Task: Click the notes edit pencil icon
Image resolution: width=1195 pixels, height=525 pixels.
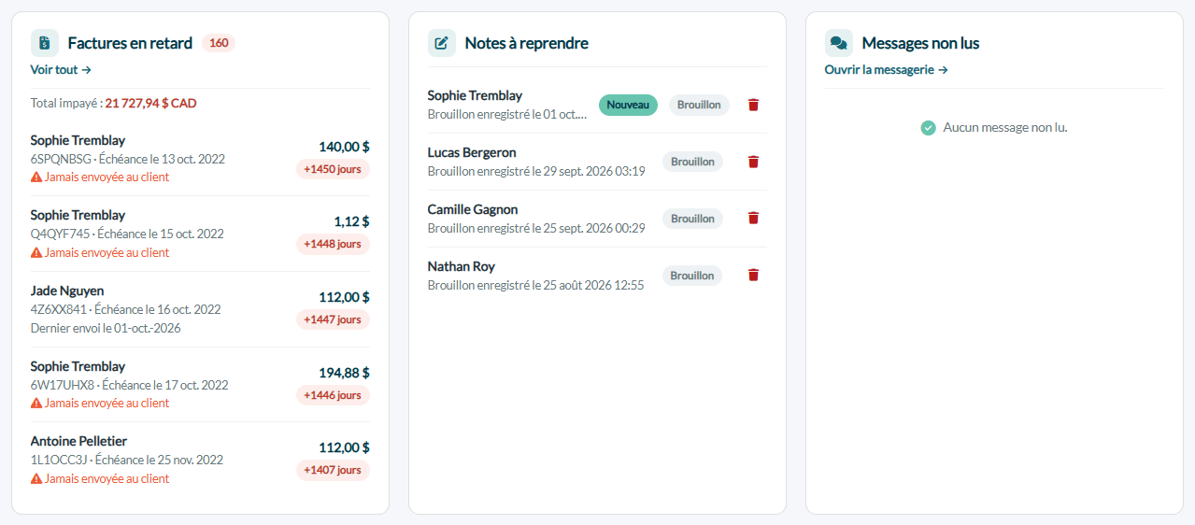Action: [x=442, y=43]
